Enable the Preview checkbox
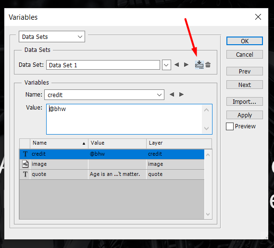Image resolution: width=274 pixels, height=248 pixels. tap(230, 126)
